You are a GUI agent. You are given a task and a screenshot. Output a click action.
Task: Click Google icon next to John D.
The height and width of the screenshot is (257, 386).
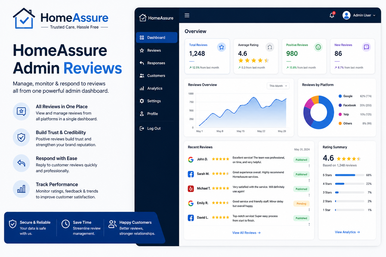point(191,160)
